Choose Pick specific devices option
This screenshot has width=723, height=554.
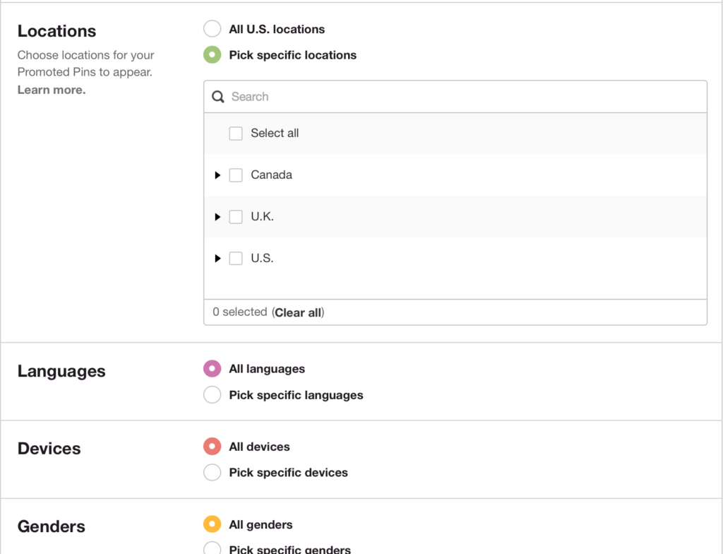pyautogui.click(x=212, y=472)
